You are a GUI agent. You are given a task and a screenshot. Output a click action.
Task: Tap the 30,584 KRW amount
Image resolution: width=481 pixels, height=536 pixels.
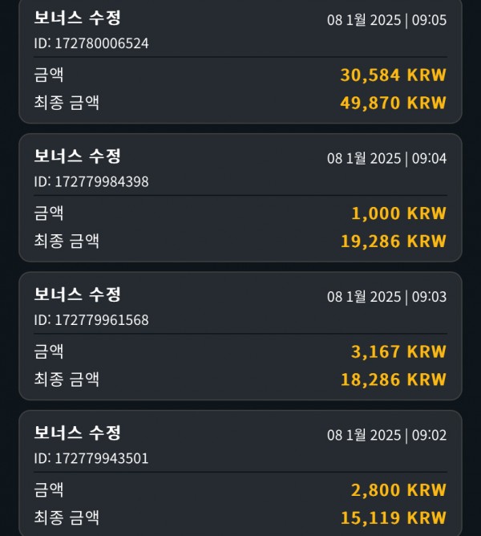click(393, 75)
